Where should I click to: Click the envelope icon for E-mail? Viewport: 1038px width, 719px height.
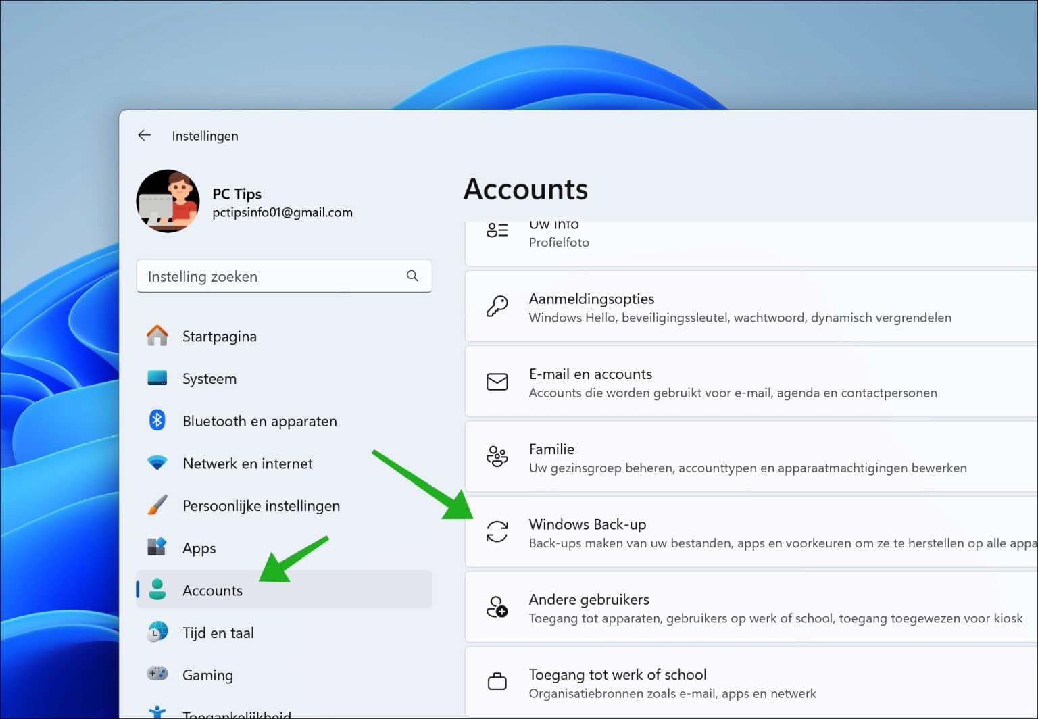[497, 382]
